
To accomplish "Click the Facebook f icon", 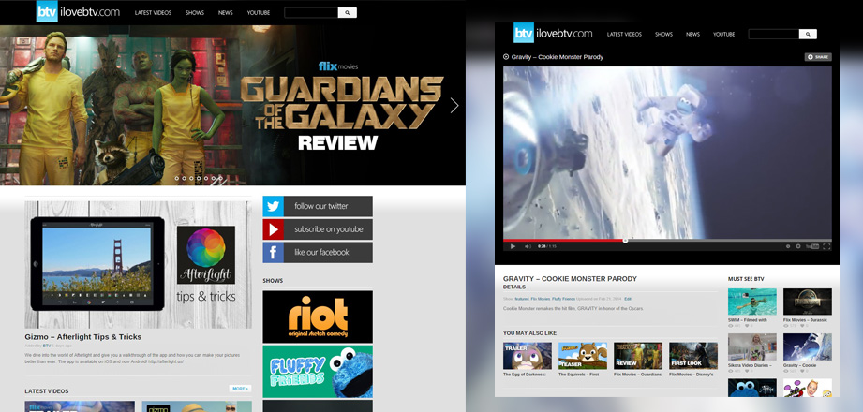I will click(273, 253).
